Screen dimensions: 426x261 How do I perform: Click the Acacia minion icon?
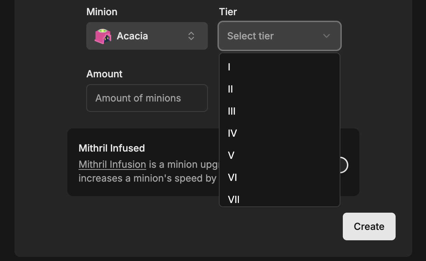coord(103,36)
